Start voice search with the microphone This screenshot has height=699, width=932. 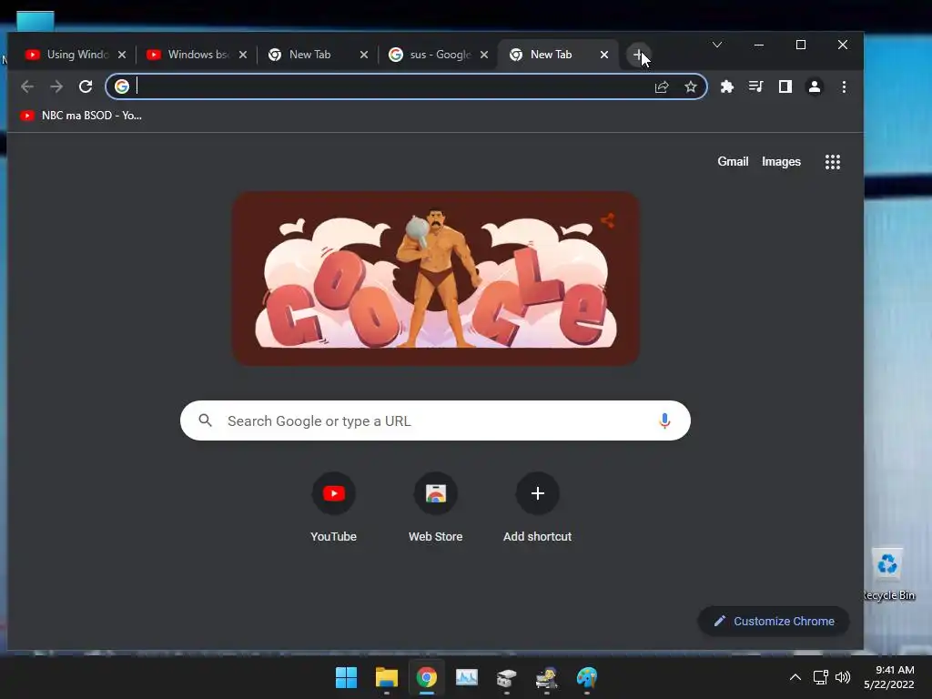point(664,420)
